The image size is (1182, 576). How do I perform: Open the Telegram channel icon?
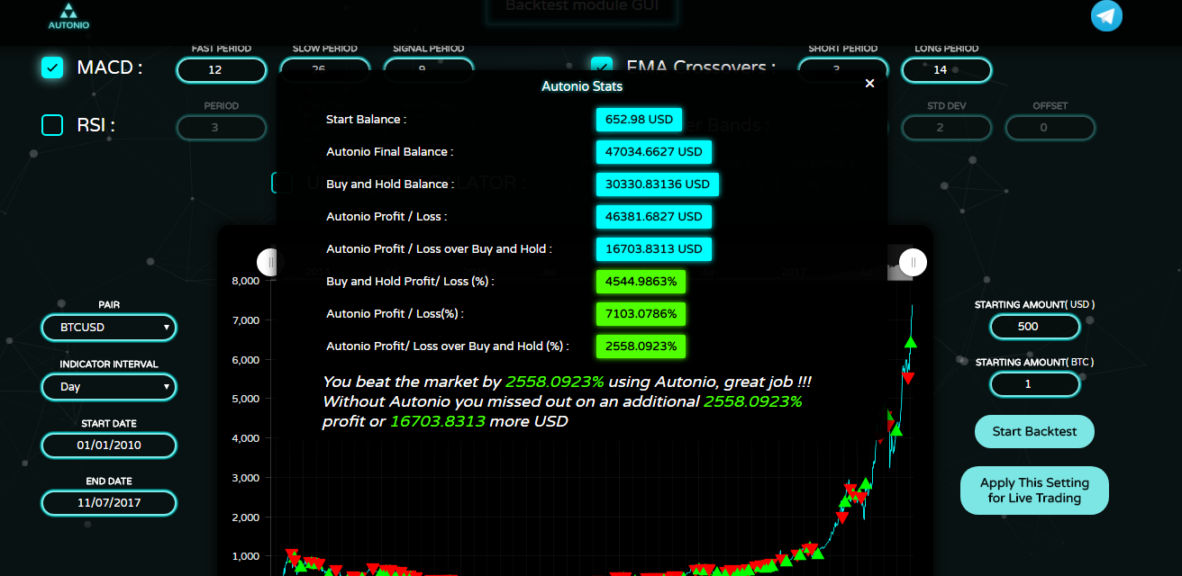tap(1106, 16)
